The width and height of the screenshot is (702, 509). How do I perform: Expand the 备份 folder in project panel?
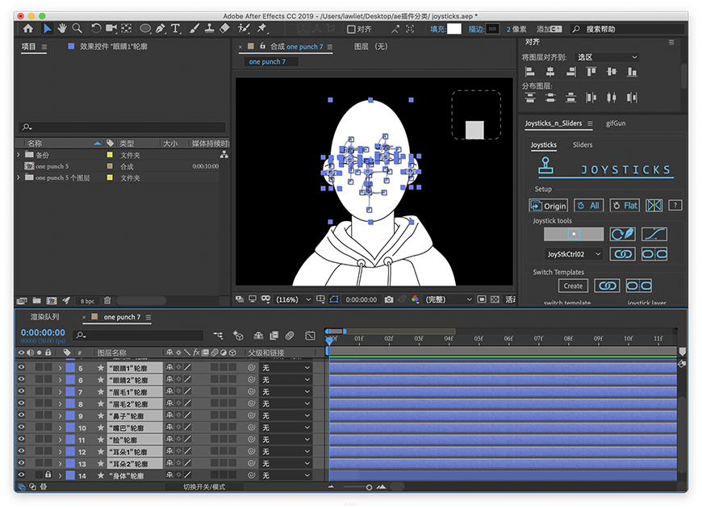(x=19, y=155)
